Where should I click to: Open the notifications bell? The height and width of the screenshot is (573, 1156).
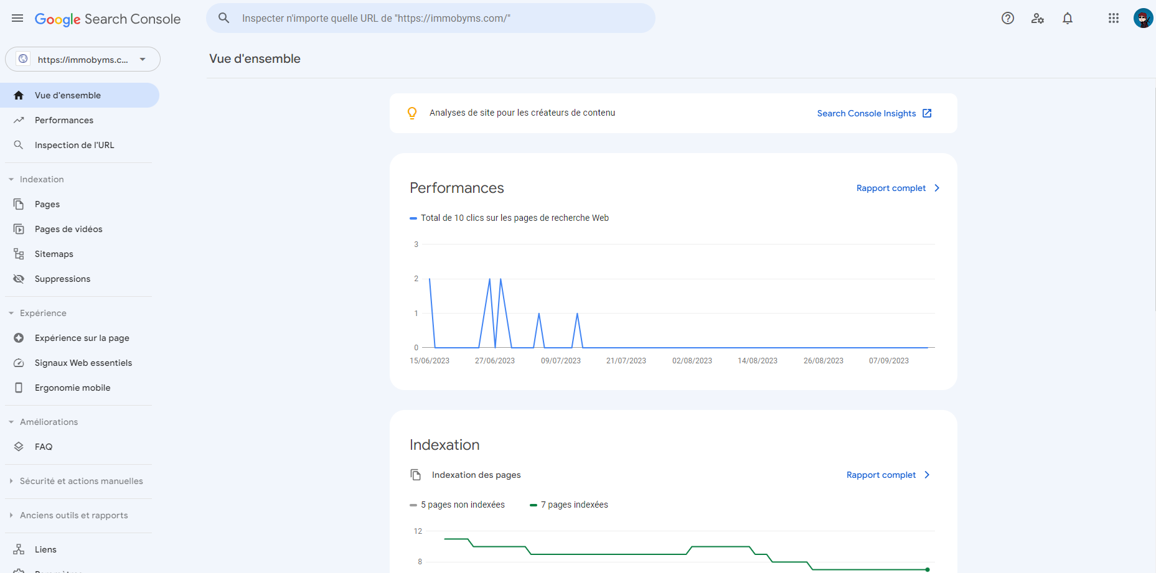click(1067, 19)
